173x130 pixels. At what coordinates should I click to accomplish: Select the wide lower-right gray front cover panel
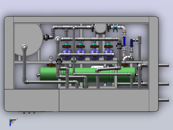[x=104, y=100]
